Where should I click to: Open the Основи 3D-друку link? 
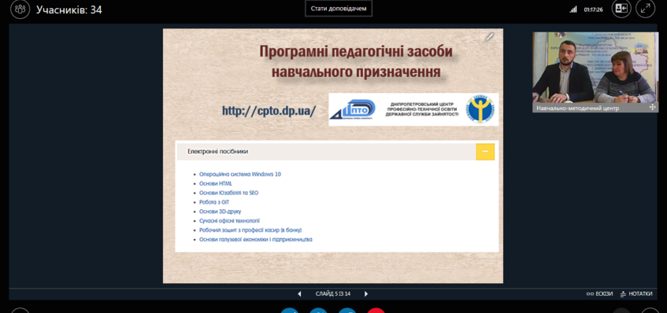tap(220, 212)
